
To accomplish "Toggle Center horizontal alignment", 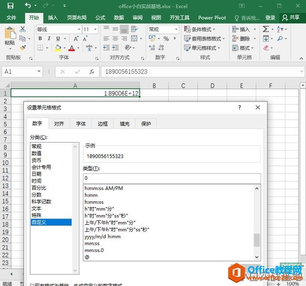I will pyautogui.click(x=115, y=38).
